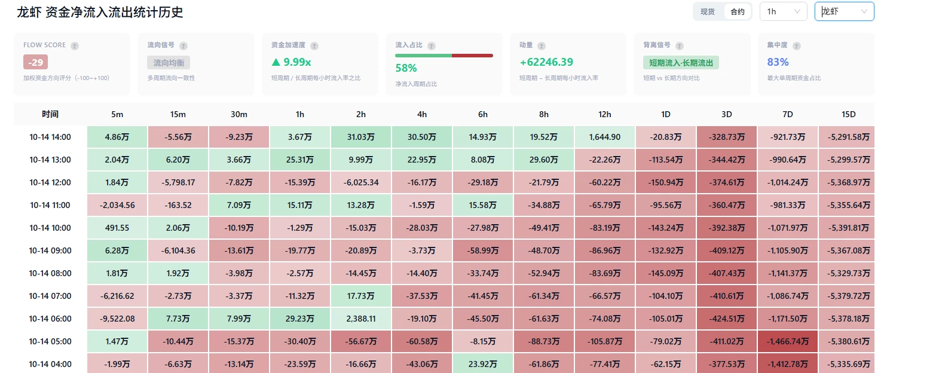Select the 合约 segment option
939x373 pixels.
click(738, 11)
